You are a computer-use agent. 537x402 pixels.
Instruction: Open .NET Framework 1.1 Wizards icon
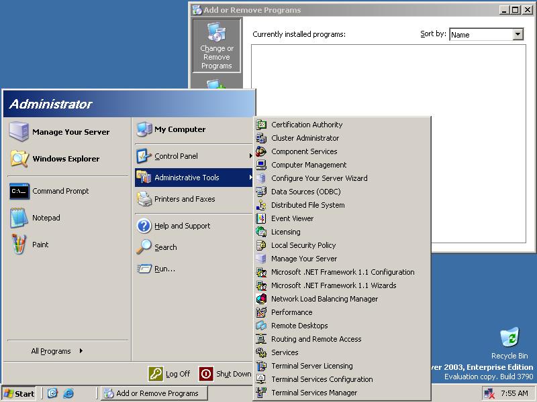coord(261,285)
